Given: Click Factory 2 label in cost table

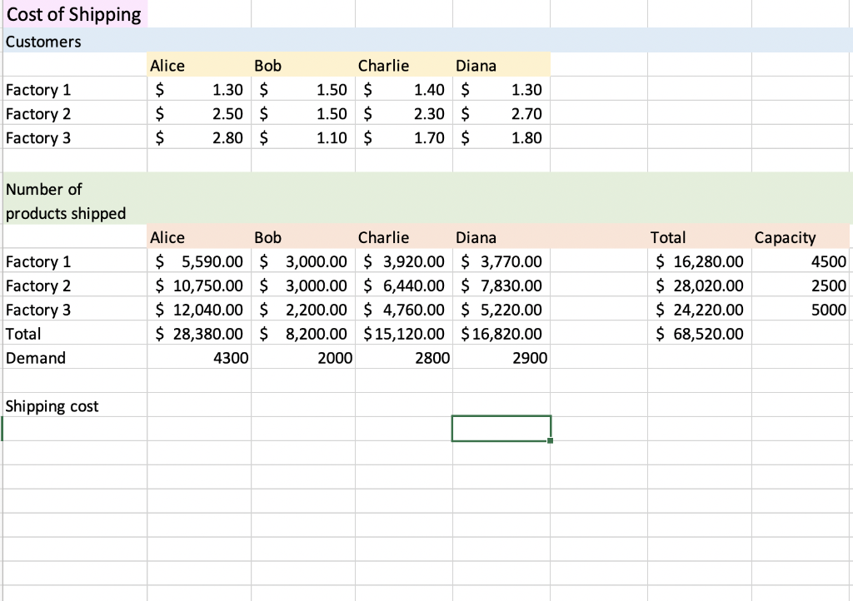Looking at the screenshot, I should [74, 112].
